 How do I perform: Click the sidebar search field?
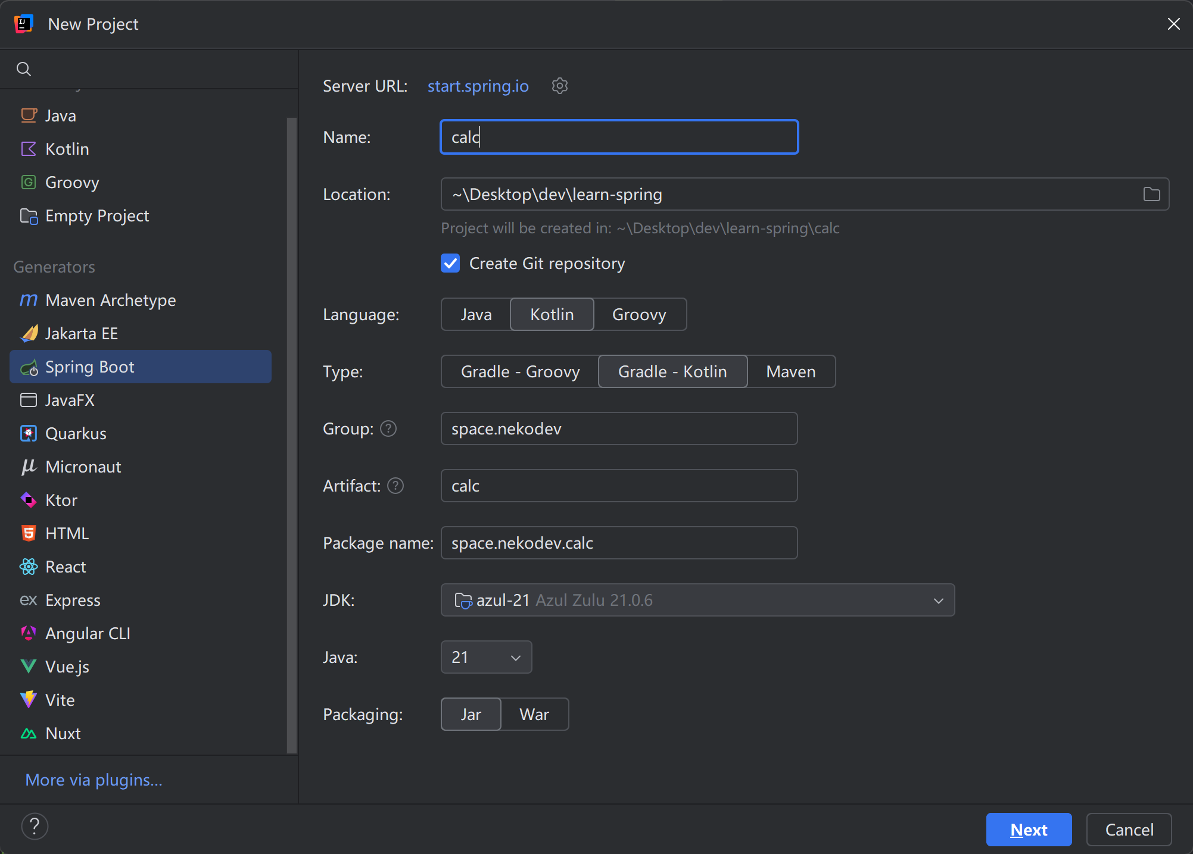tap(149, 69)
